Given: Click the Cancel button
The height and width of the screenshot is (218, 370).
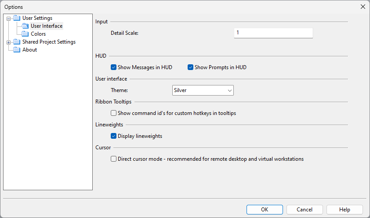Looking at the screenshot, I should pyautogui.click(x=305, y=210).
